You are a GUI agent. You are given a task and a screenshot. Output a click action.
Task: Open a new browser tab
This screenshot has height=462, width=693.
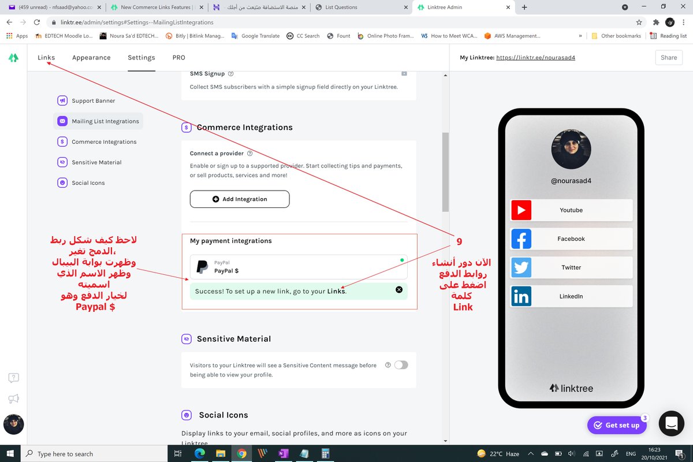(524, 7)
